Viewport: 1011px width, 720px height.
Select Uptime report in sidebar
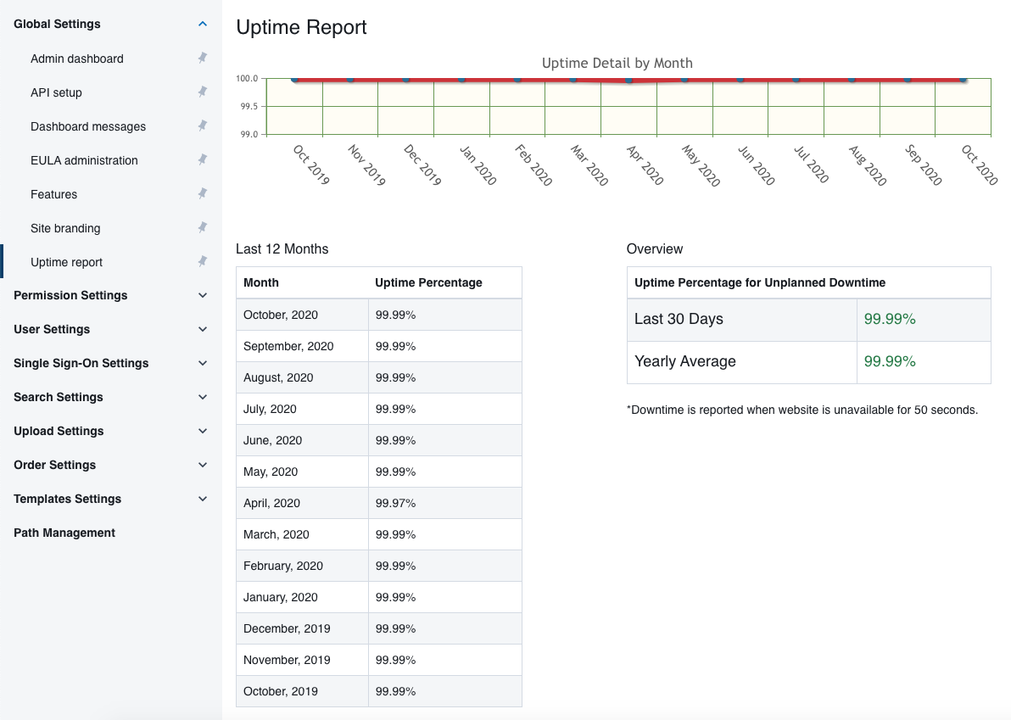(x=66, y=262)
